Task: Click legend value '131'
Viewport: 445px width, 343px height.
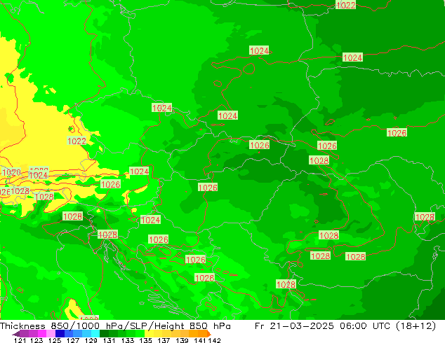Action: (x=109, y=340)
